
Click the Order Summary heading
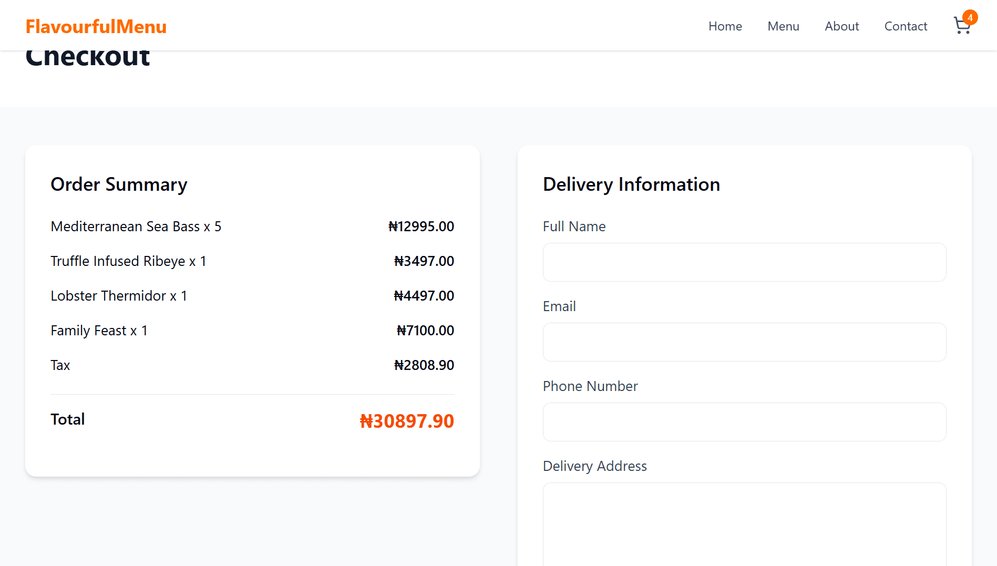click(119, 184)
